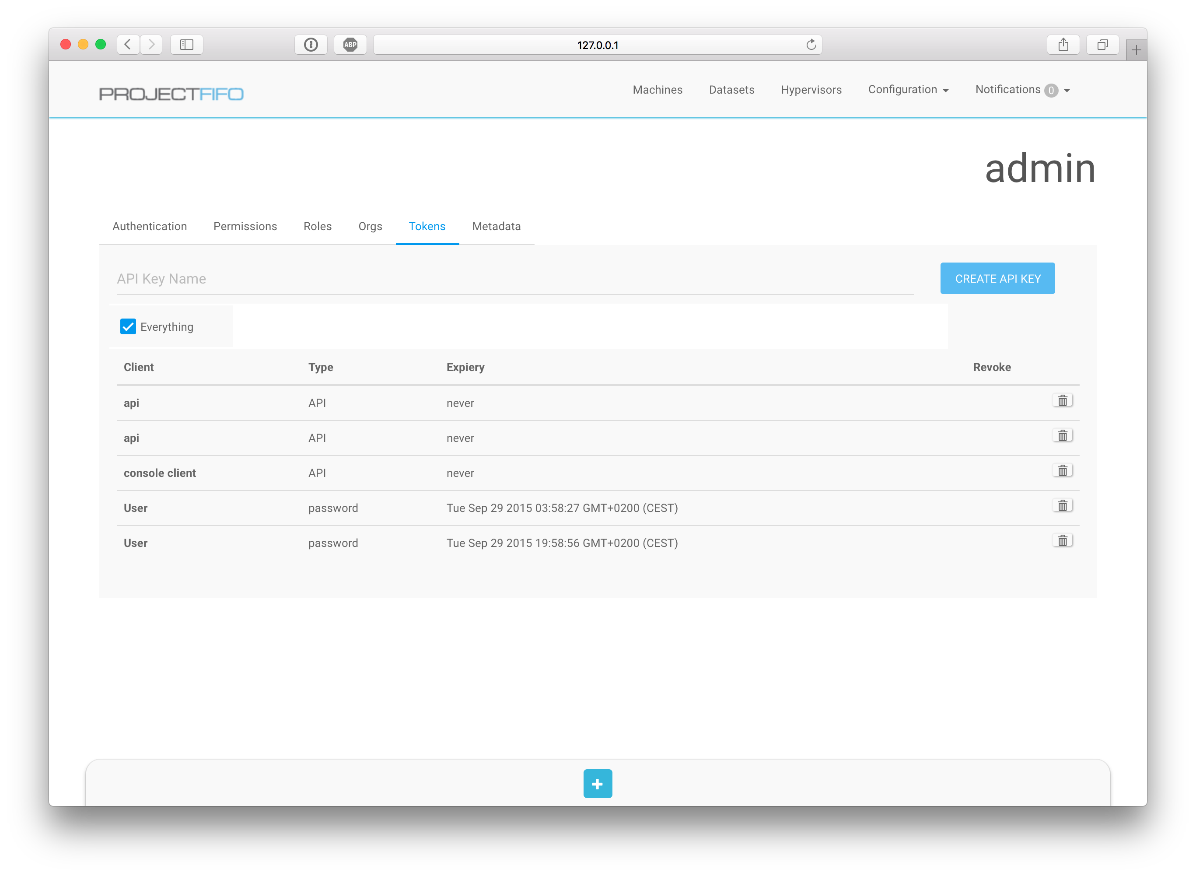
Task: Open the Notifications dropdown
Action: [1022, 90]
